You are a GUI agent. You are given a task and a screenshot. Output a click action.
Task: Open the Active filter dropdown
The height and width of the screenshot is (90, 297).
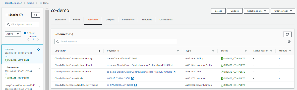tap(13, 34)
